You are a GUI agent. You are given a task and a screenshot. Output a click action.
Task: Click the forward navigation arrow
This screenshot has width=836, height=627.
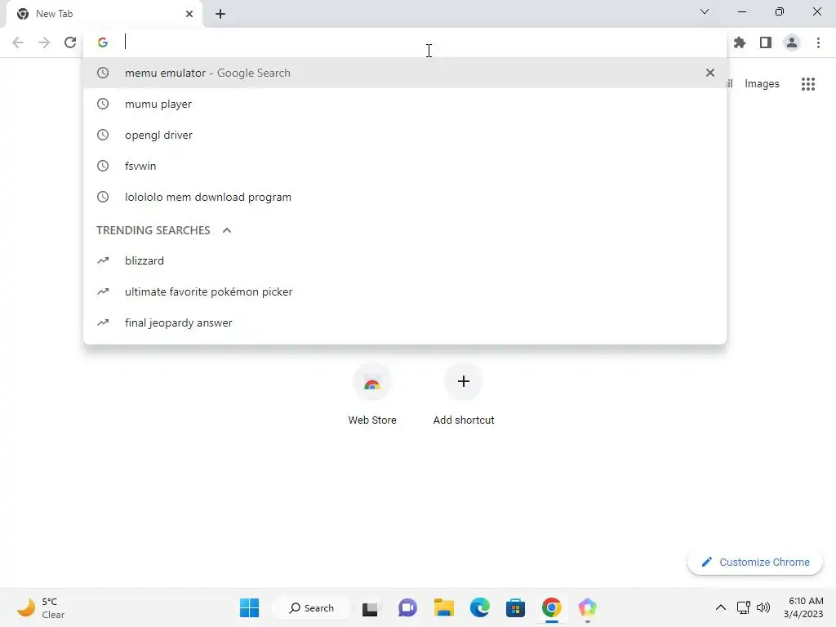44,42
